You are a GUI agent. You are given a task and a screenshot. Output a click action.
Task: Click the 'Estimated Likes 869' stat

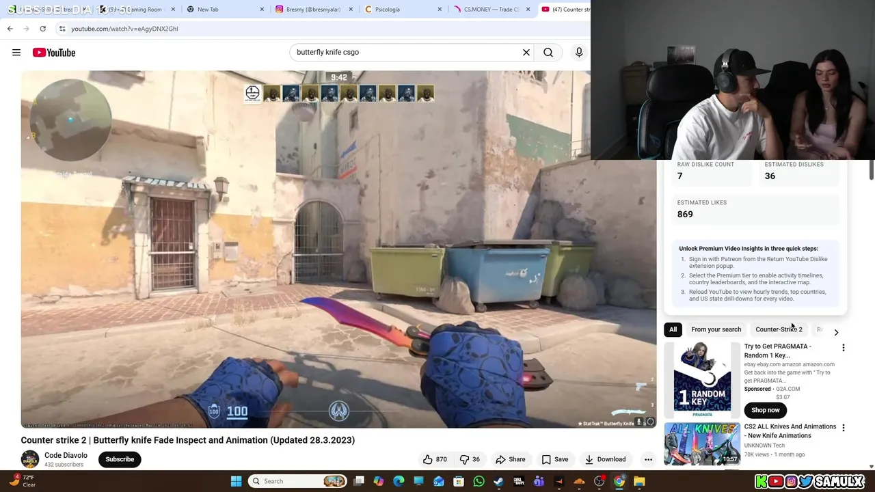coord(755,209)
